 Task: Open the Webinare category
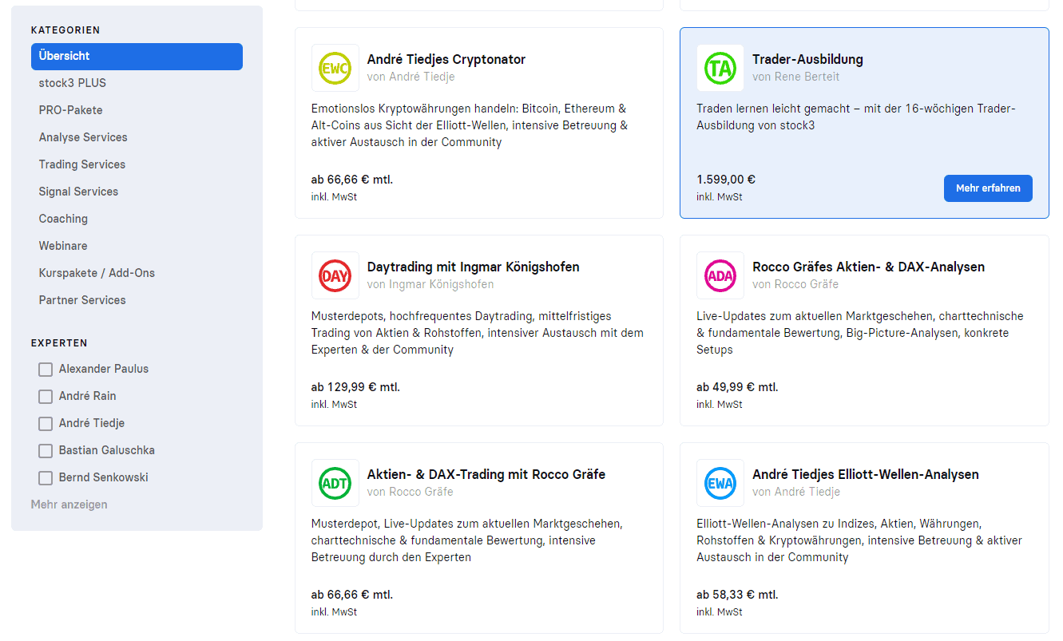point(63,246)
